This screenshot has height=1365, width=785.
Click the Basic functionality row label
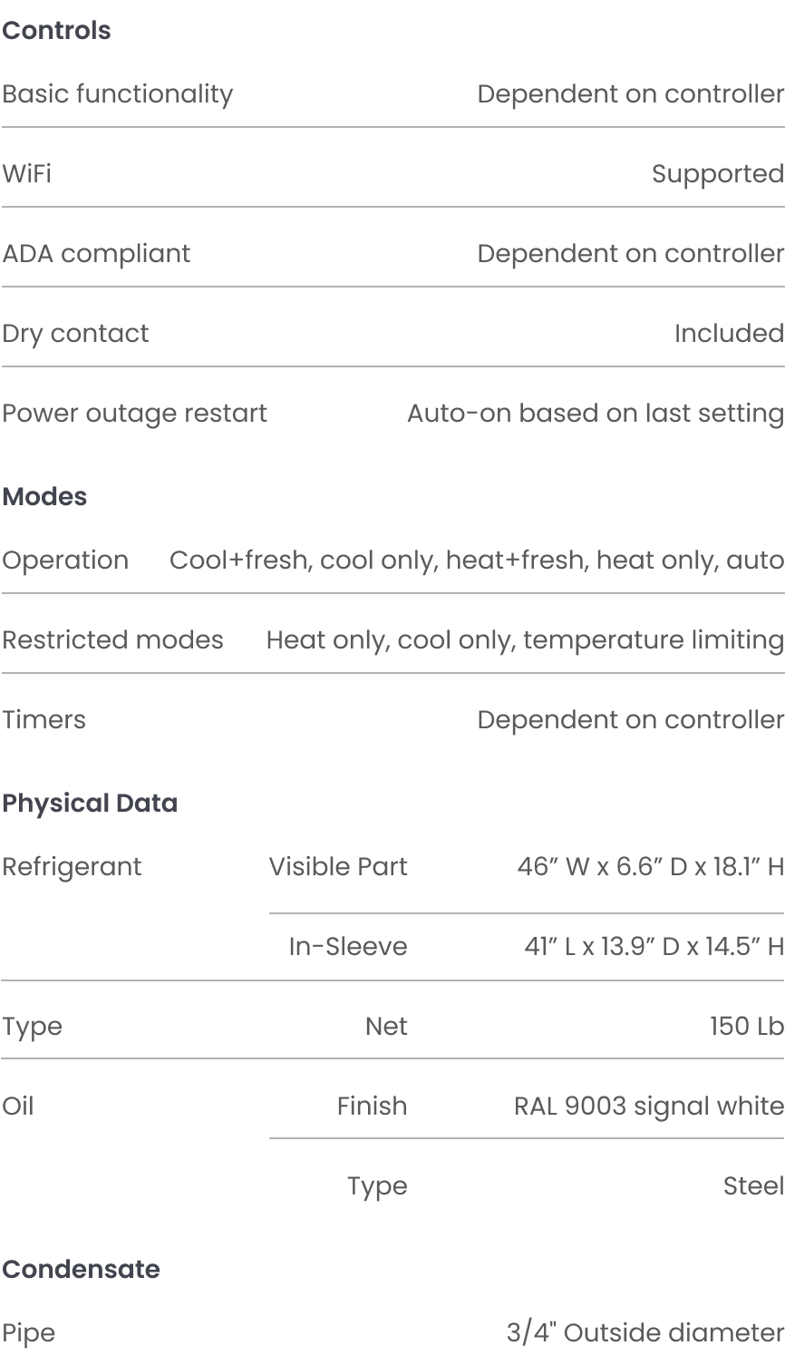coord(118,94)
